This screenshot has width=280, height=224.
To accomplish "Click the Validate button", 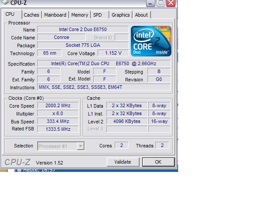I will (123, 162).
